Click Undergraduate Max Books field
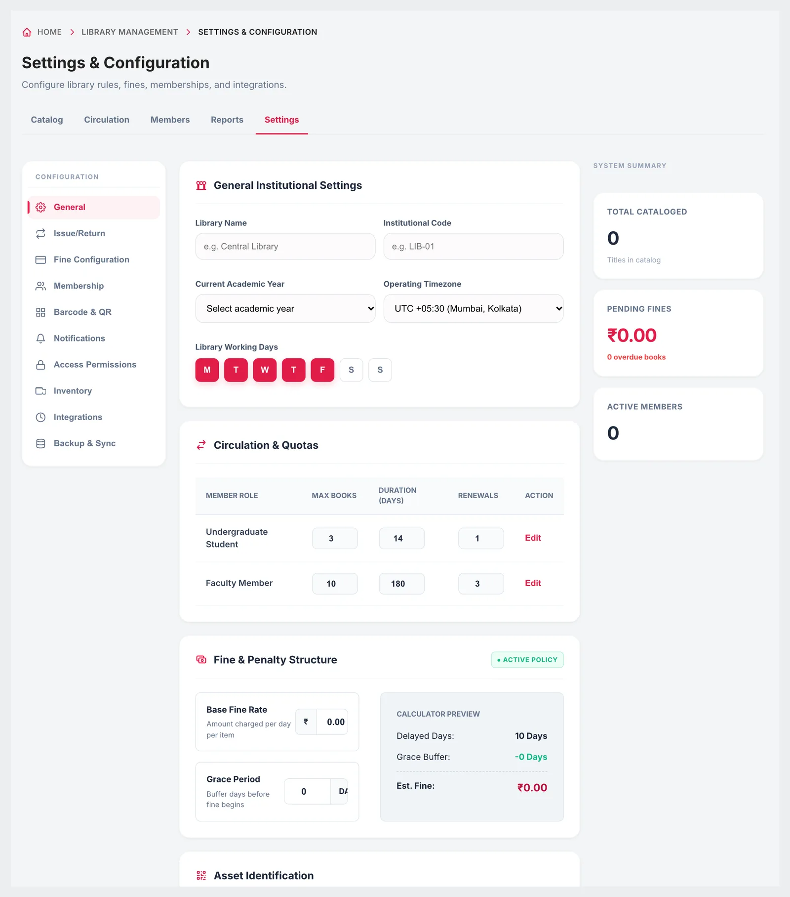This screenshot has width=790, height=897. (335, 539)
